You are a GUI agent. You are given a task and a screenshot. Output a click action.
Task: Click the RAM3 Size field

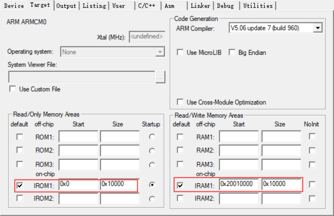point(281,165)
